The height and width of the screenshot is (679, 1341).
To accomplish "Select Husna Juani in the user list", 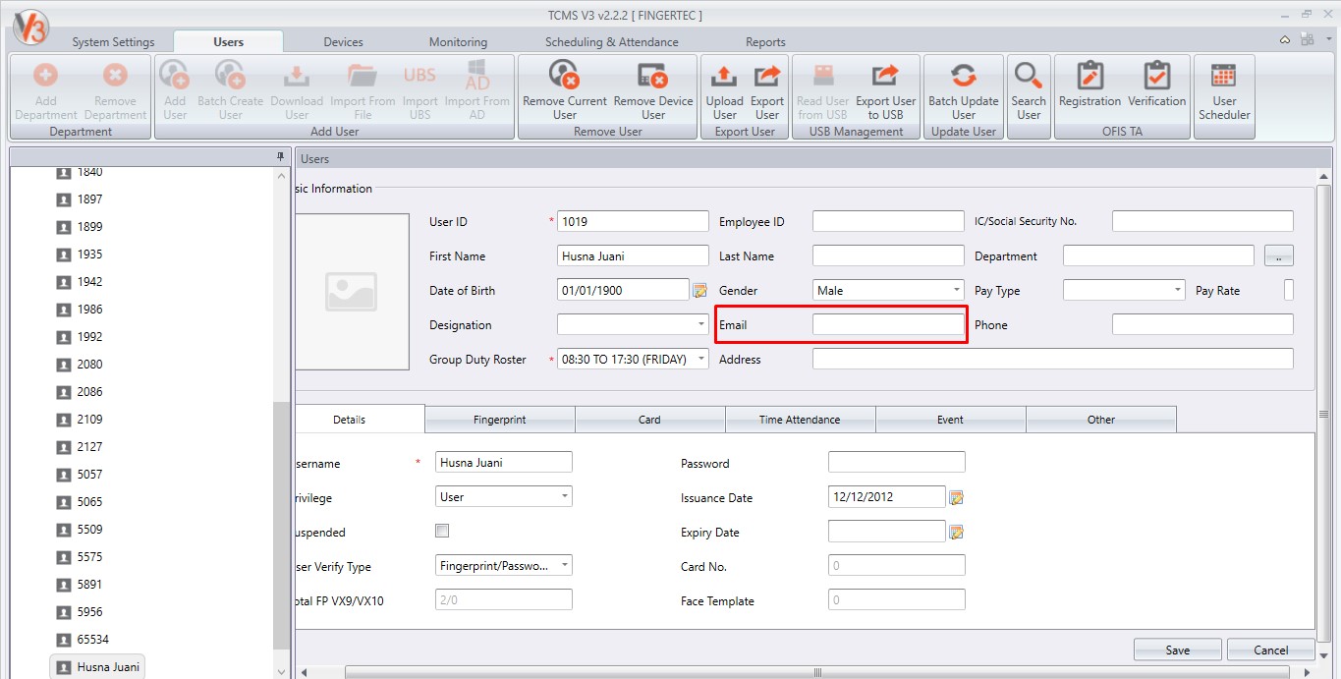I will [97, 666].
